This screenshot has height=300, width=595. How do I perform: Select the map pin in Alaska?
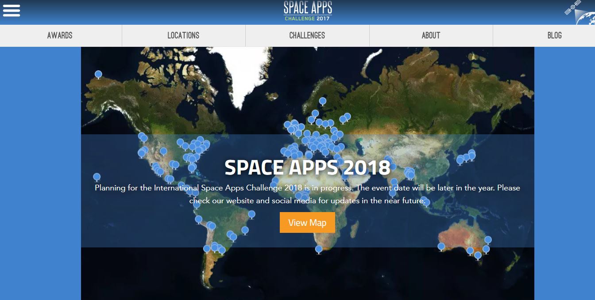98,74
